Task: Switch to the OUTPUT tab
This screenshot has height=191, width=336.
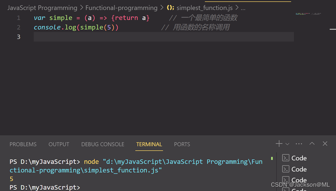Action: tap(59, 144)
